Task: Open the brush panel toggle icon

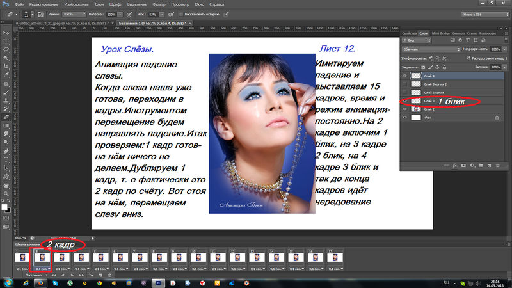Action: coord(40,14)
